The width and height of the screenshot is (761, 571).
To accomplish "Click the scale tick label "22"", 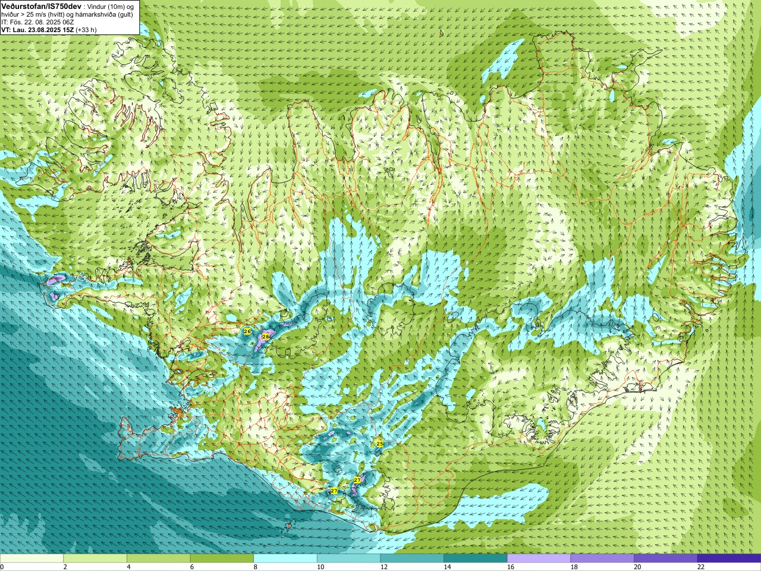I will [701, 567].
